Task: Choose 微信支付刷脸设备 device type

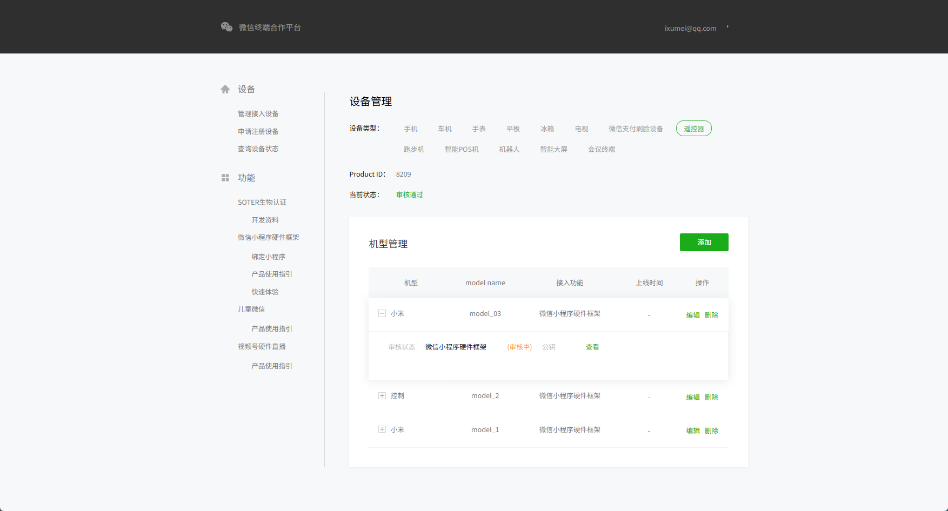Action: tap(636, 129)
